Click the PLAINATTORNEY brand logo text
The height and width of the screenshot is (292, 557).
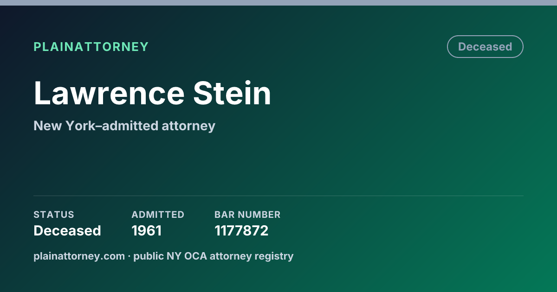[91, 47]
